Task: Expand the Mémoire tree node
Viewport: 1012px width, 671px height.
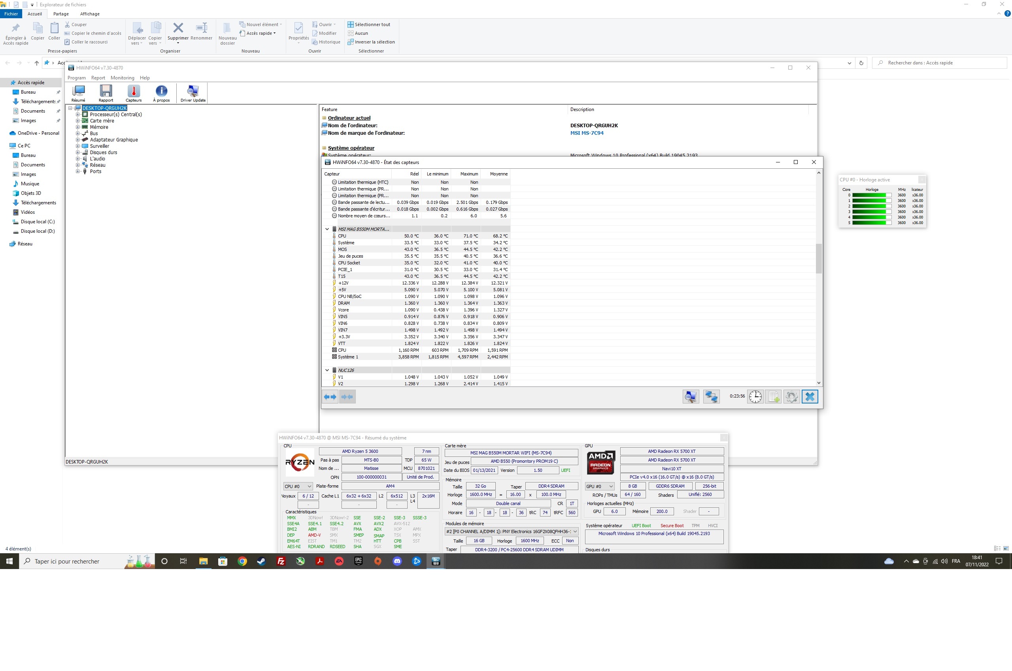Action: coord(78,127)
